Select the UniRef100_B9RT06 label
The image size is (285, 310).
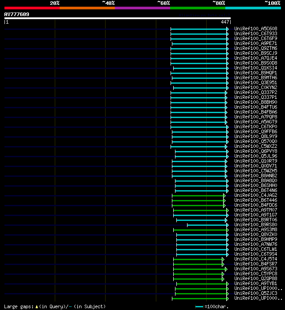pyautogui.click(x=256, y=220)
